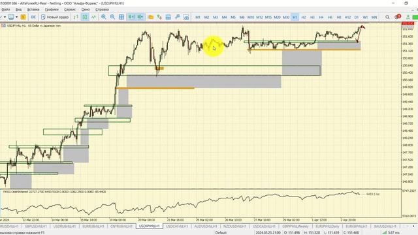This screenshot has width=418, height=235.
Task: Open the IDE (MetaEditor) tool
Action: [x=33, y=17]
